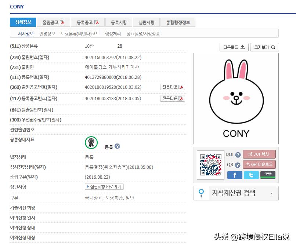Click registration number 4013729880000(2018.06.28)
Screen dimensions: 296x247
click(113, 77)
